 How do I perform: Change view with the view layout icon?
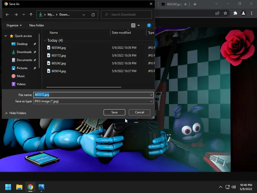133,25
